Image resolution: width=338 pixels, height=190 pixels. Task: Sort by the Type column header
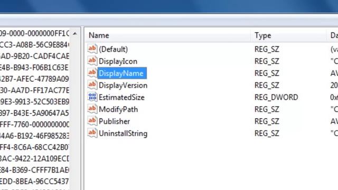pos(289,35)
